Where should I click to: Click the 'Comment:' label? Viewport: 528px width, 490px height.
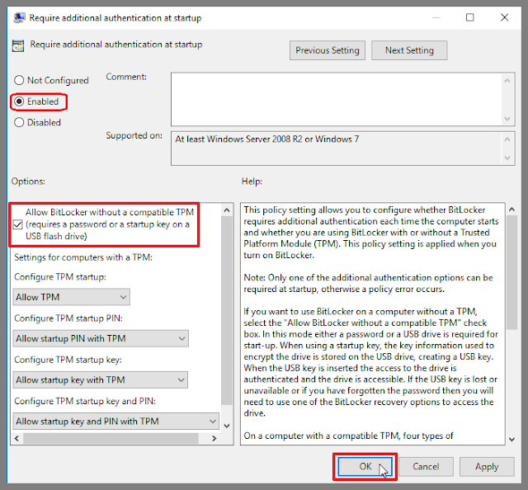coord(126,77)
